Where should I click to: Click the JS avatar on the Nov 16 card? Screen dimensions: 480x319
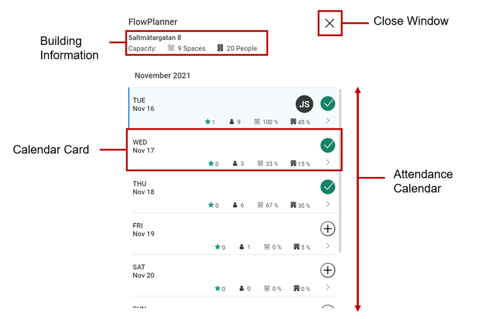(304, 104)
